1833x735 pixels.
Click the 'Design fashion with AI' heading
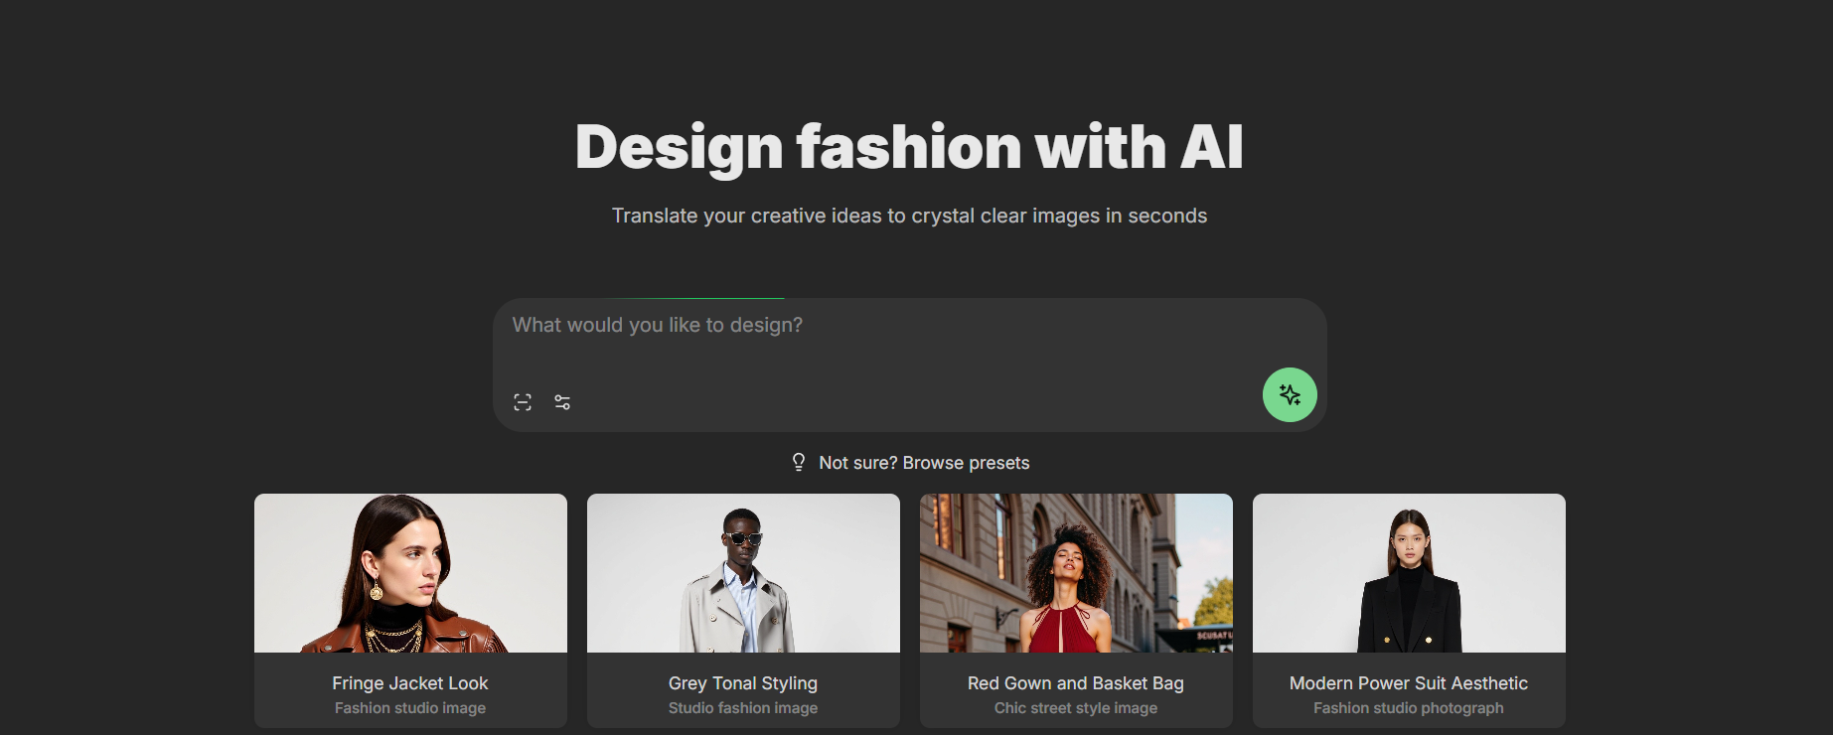click(909, 147)
